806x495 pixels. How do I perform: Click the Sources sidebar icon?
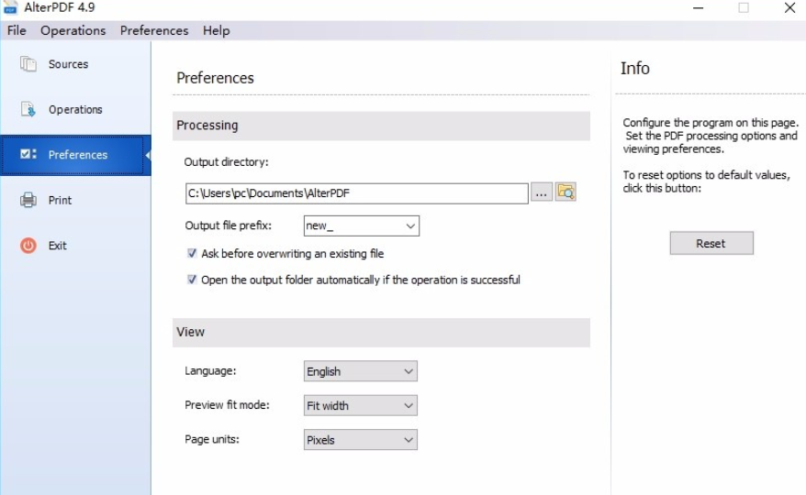(x=28, y=64)
